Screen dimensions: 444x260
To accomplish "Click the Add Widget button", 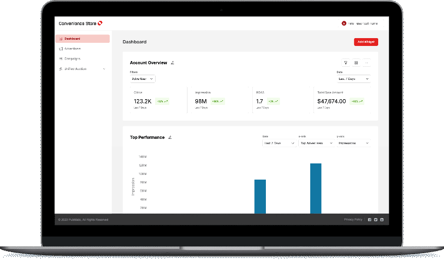I will pos(366,42).
